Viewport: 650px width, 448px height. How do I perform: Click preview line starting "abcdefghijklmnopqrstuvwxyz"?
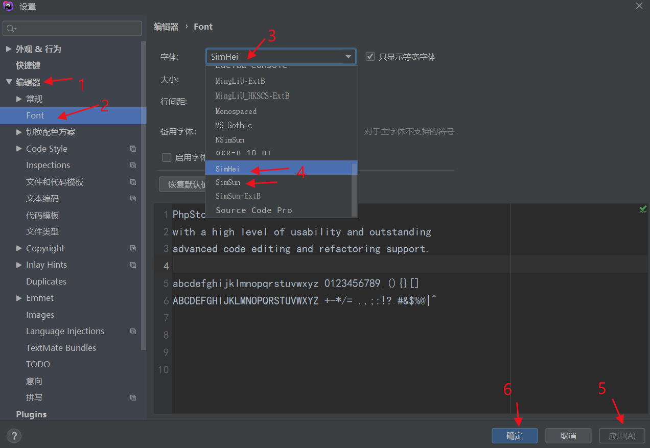(x=296, y=284)
